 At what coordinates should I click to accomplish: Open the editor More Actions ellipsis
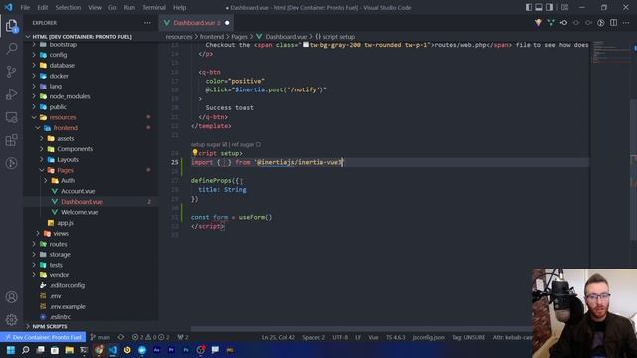click(x=626, y=23)
